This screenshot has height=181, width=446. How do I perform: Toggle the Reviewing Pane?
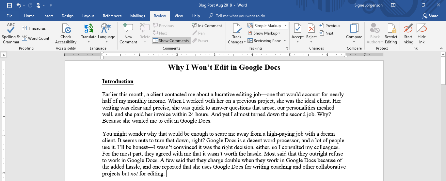(x=264, y=41)
